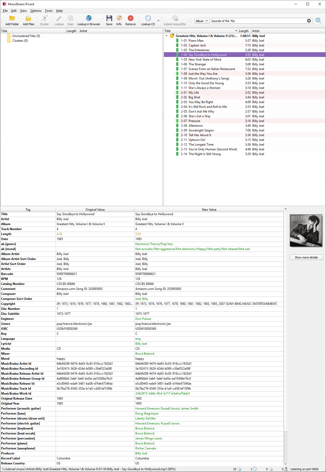The image size is (326, 472).
Task: Click green status icon for Piano Man
Action: pos(177,41)
